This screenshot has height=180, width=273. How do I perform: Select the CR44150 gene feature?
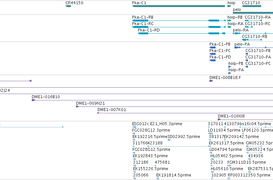[x=68, y=6]
